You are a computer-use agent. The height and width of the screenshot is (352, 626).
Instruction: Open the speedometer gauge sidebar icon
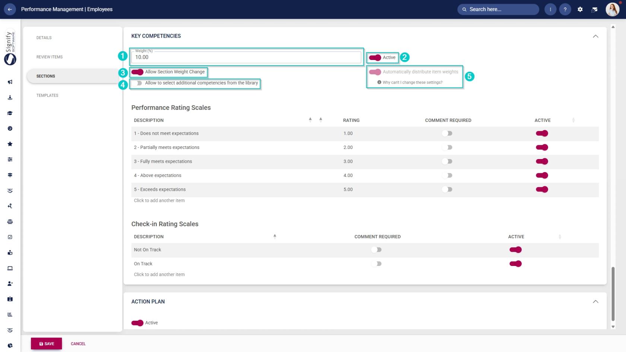tap(10, 129)
